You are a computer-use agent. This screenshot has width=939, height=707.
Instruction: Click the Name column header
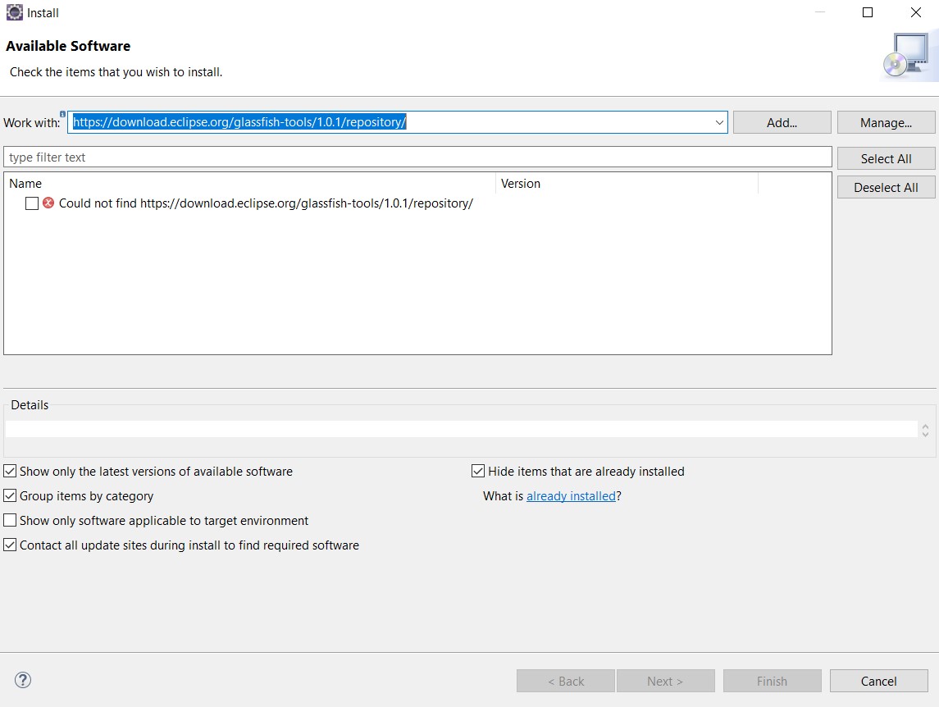250,184
